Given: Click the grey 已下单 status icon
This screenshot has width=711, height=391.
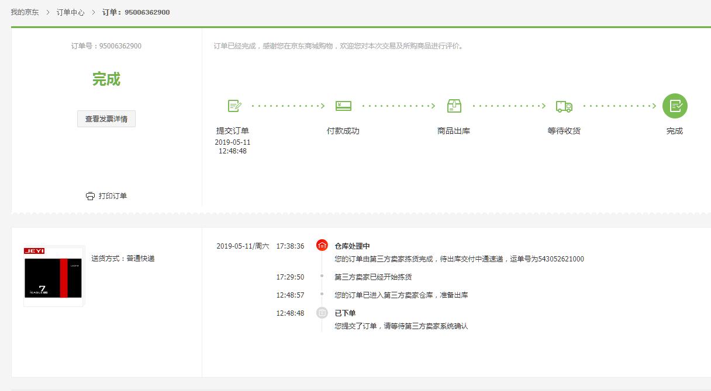Looking at the screenshot, I should 322,313.
